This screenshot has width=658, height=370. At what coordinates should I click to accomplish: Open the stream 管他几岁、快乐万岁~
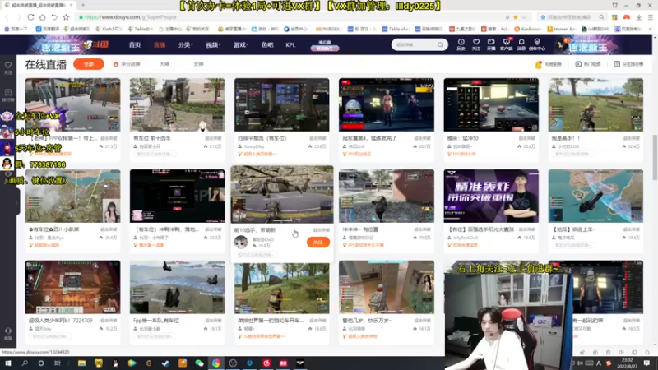tap(387, 287)
